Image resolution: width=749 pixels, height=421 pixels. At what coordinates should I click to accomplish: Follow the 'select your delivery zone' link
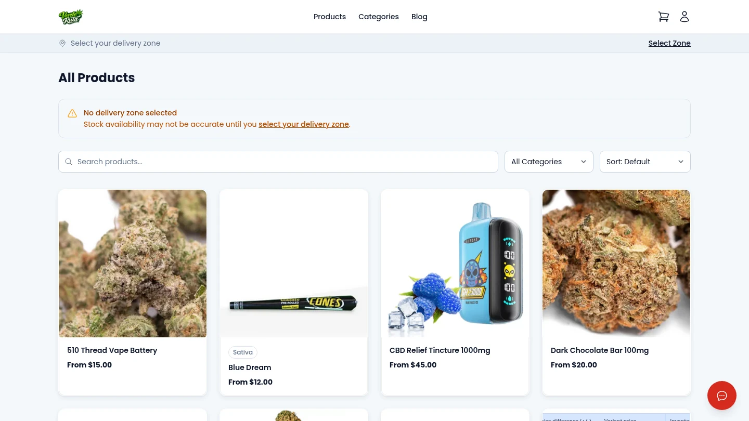coord(304,124)
